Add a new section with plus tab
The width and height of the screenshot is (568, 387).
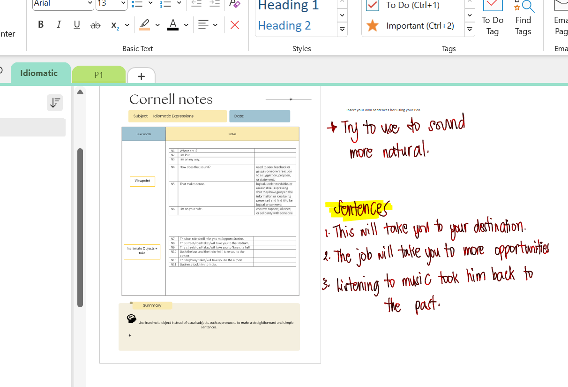coord(141,76)
